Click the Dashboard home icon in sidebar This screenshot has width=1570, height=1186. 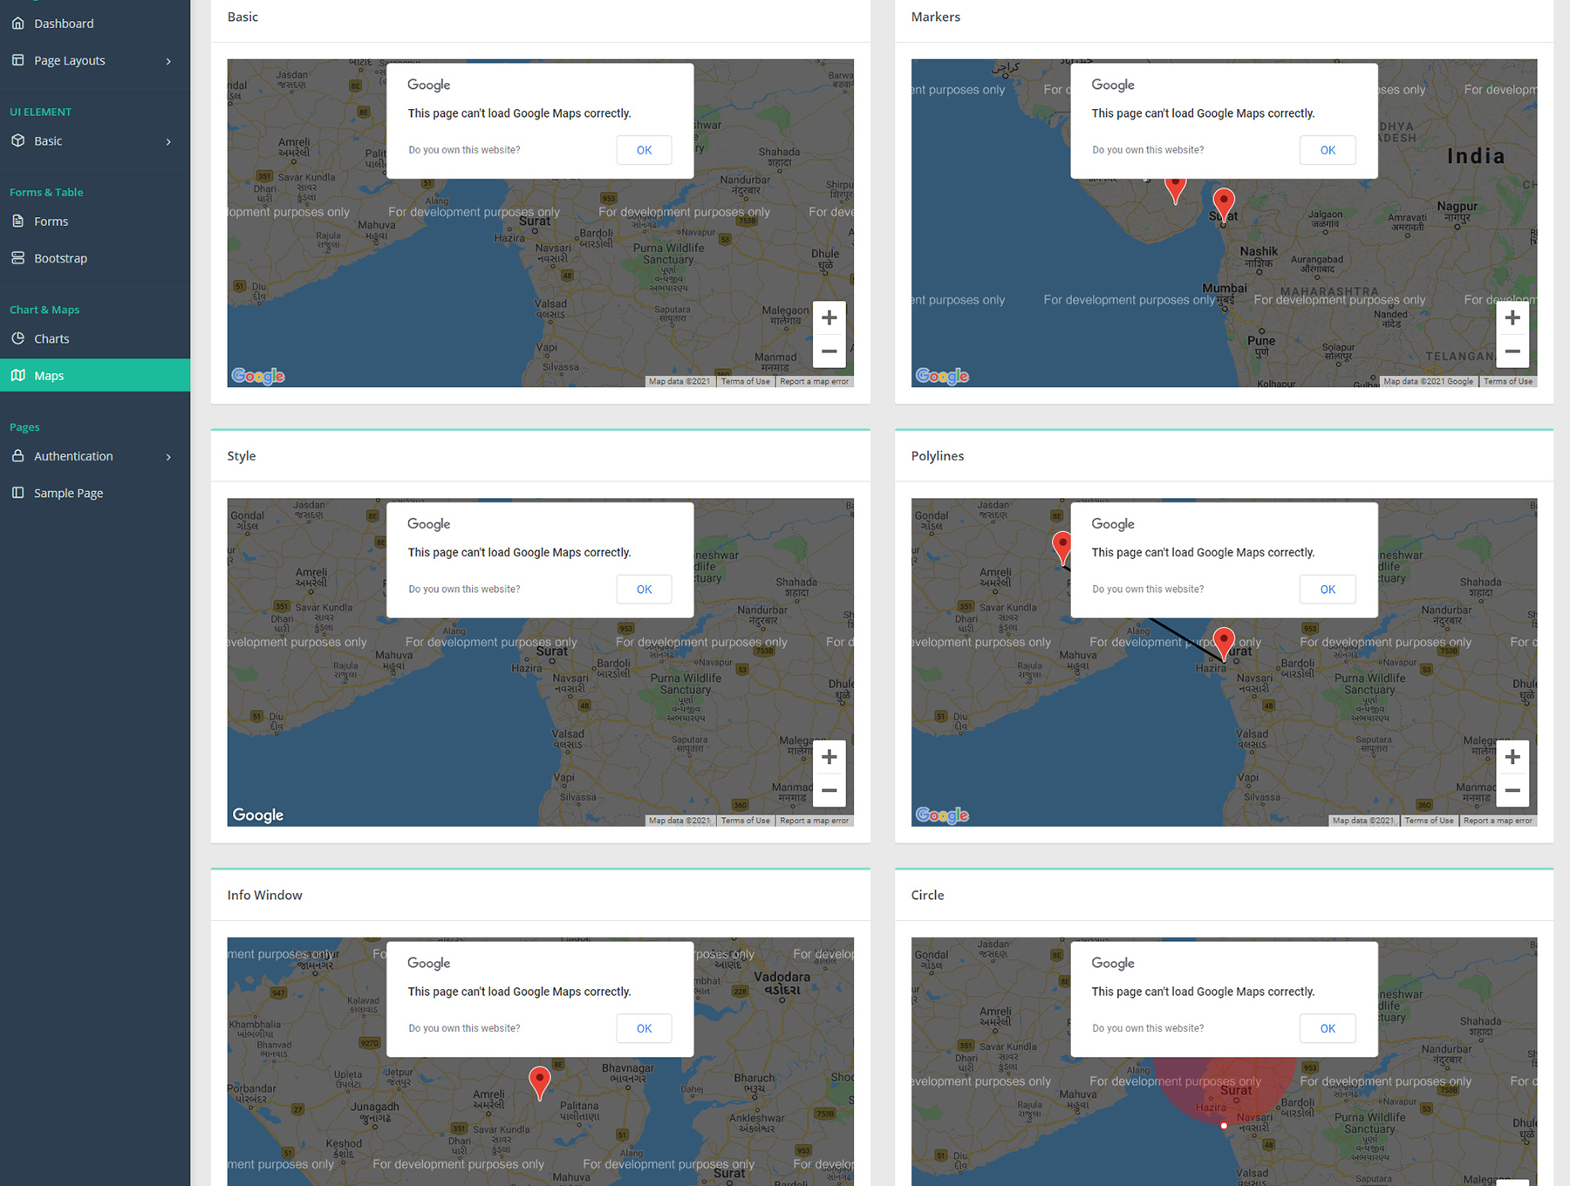coord(17,24)
